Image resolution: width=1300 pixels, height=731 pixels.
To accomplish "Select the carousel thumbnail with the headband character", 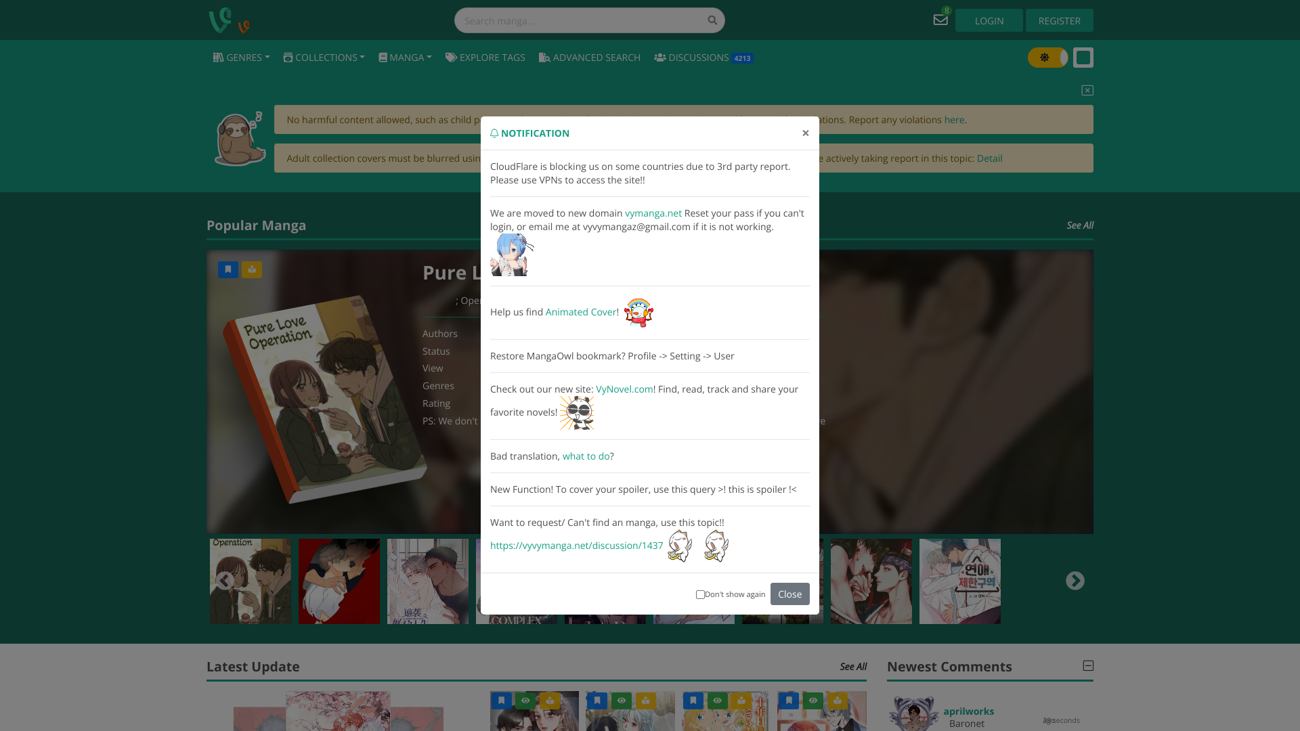I will tap(871, 581).
